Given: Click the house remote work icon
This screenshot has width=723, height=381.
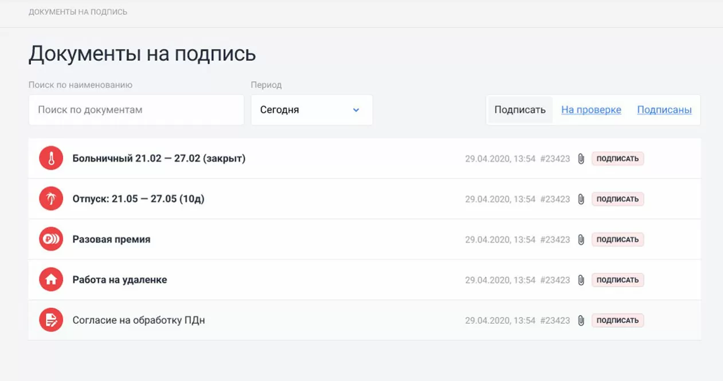Looking at the screenshot, I should [x=50, y=279].
